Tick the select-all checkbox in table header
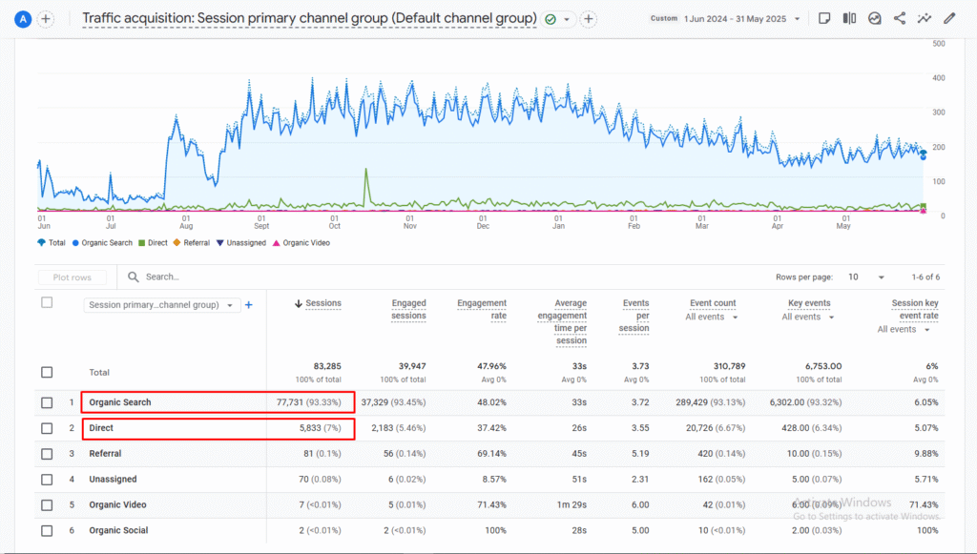Image resolution: width=977 pixels, height=554 pixels. click(47, 302)
